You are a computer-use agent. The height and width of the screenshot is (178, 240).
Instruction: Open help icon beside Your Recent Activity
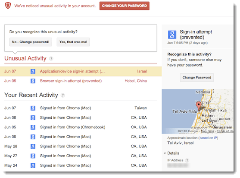coord(62,95)
